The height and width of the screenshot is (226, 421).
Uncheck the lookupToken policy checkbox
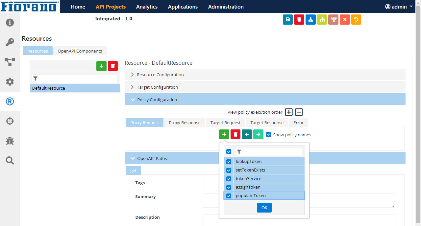point(229,162)
